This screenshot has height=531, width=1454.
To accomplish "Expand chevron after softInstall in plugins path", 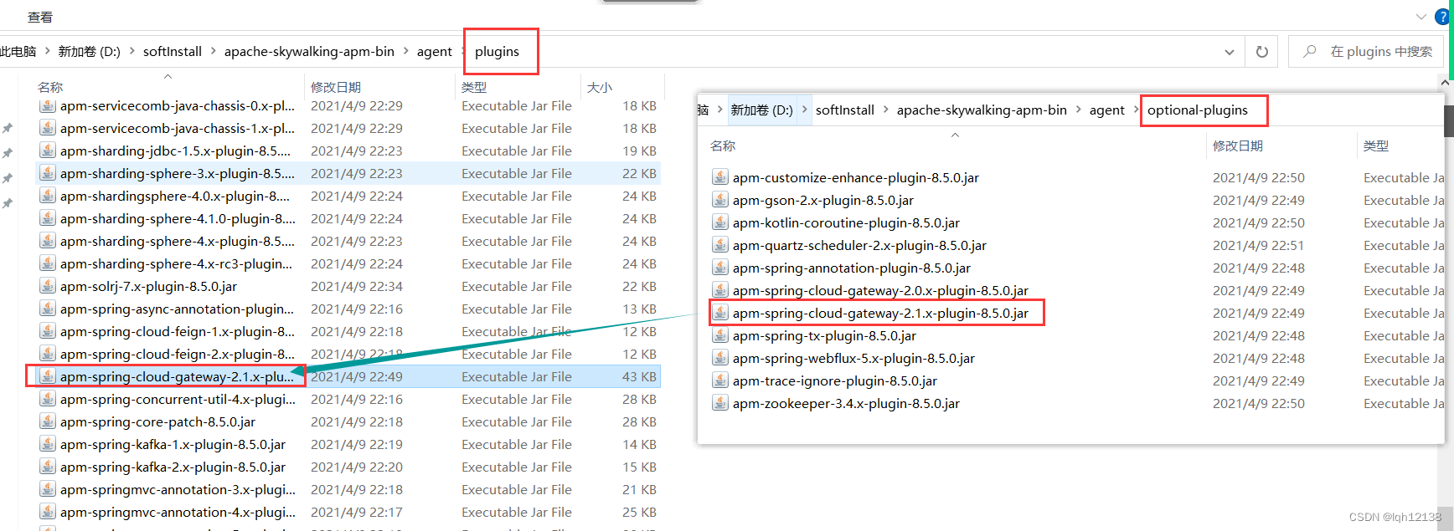I will (x=214, y=52).
